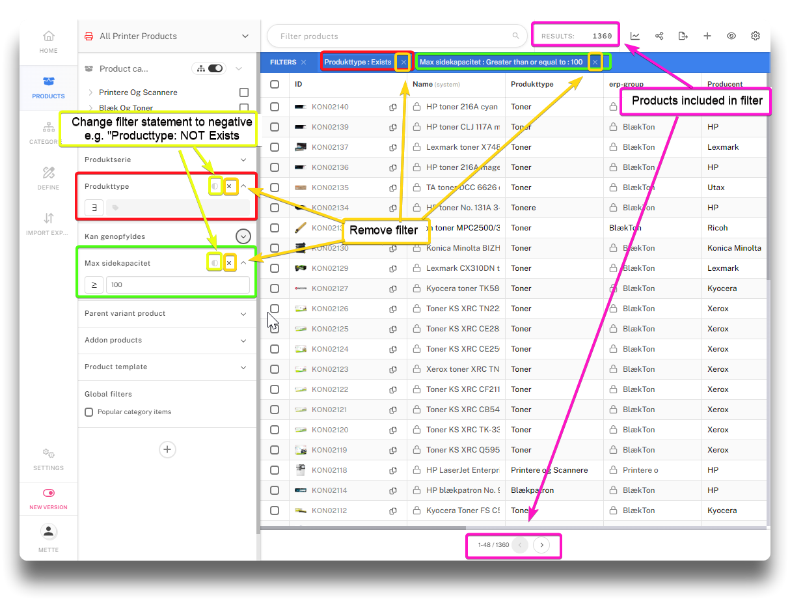Go to Home in the sidebar
Viewport: 790px width, 601px height.
click(48, 42)
